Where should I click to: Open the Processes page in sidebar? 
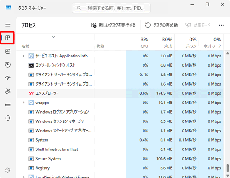tap(7, 38)
